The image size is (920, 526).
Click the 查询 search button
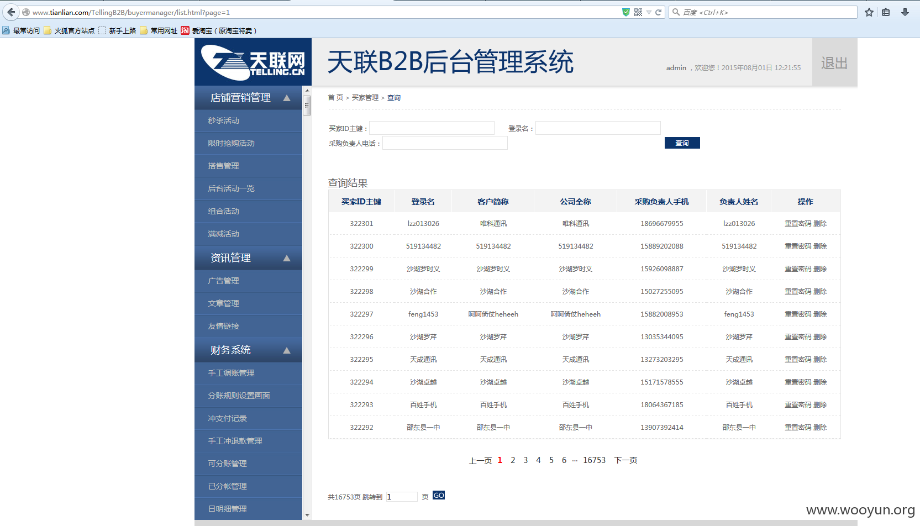[x=682, y=143]
